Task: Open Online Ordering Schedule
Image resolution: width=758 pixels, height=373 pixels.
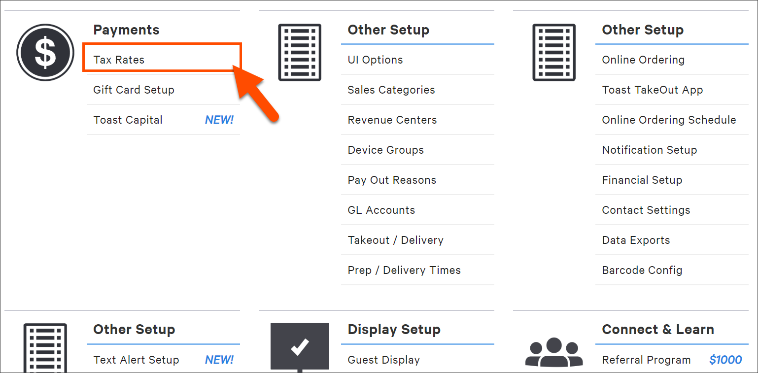Action: coord(669,120)
